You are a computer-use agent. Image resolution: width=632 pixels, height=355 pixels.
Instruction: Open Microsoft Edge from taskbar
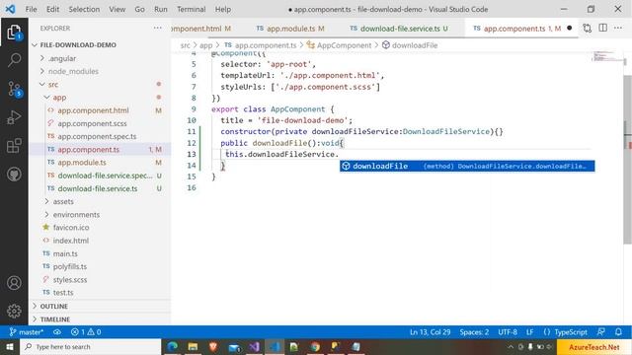tap(173, 346)
